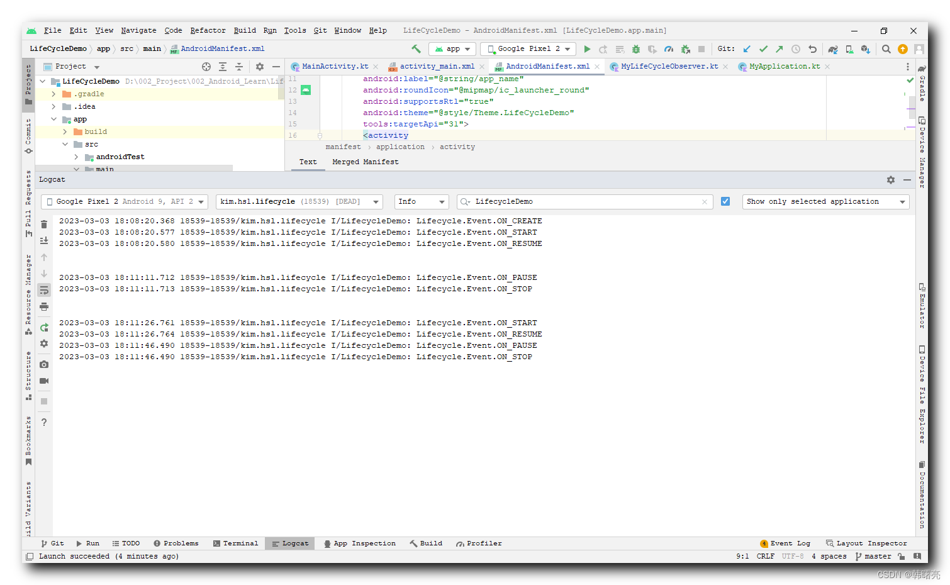Open the Problems tool window
The height and width of the screenshot is (585, 950).
click(x=176, y=543)
